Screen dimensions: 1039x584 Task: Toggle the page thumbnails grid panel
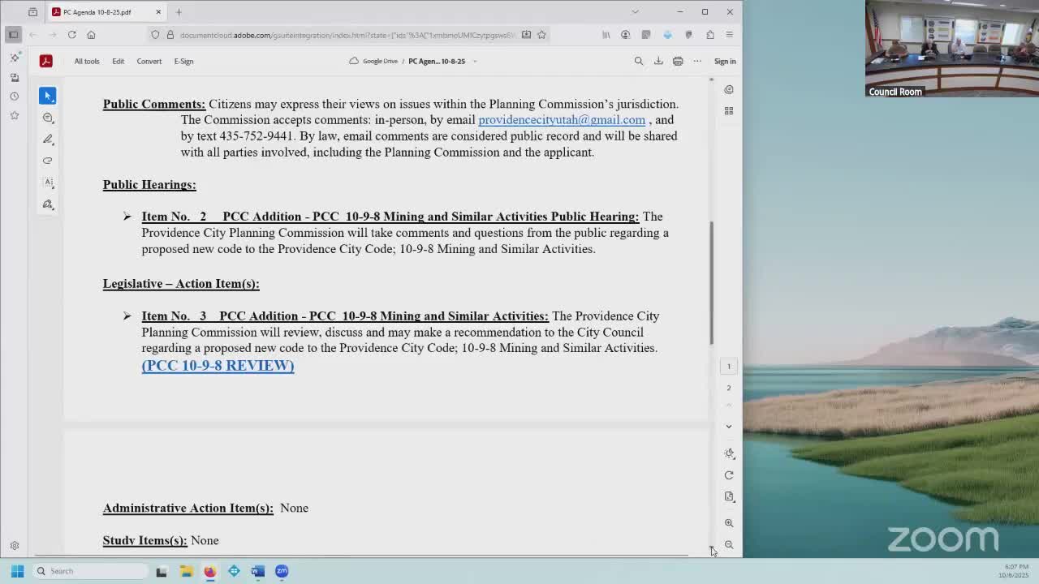point(729,111)
